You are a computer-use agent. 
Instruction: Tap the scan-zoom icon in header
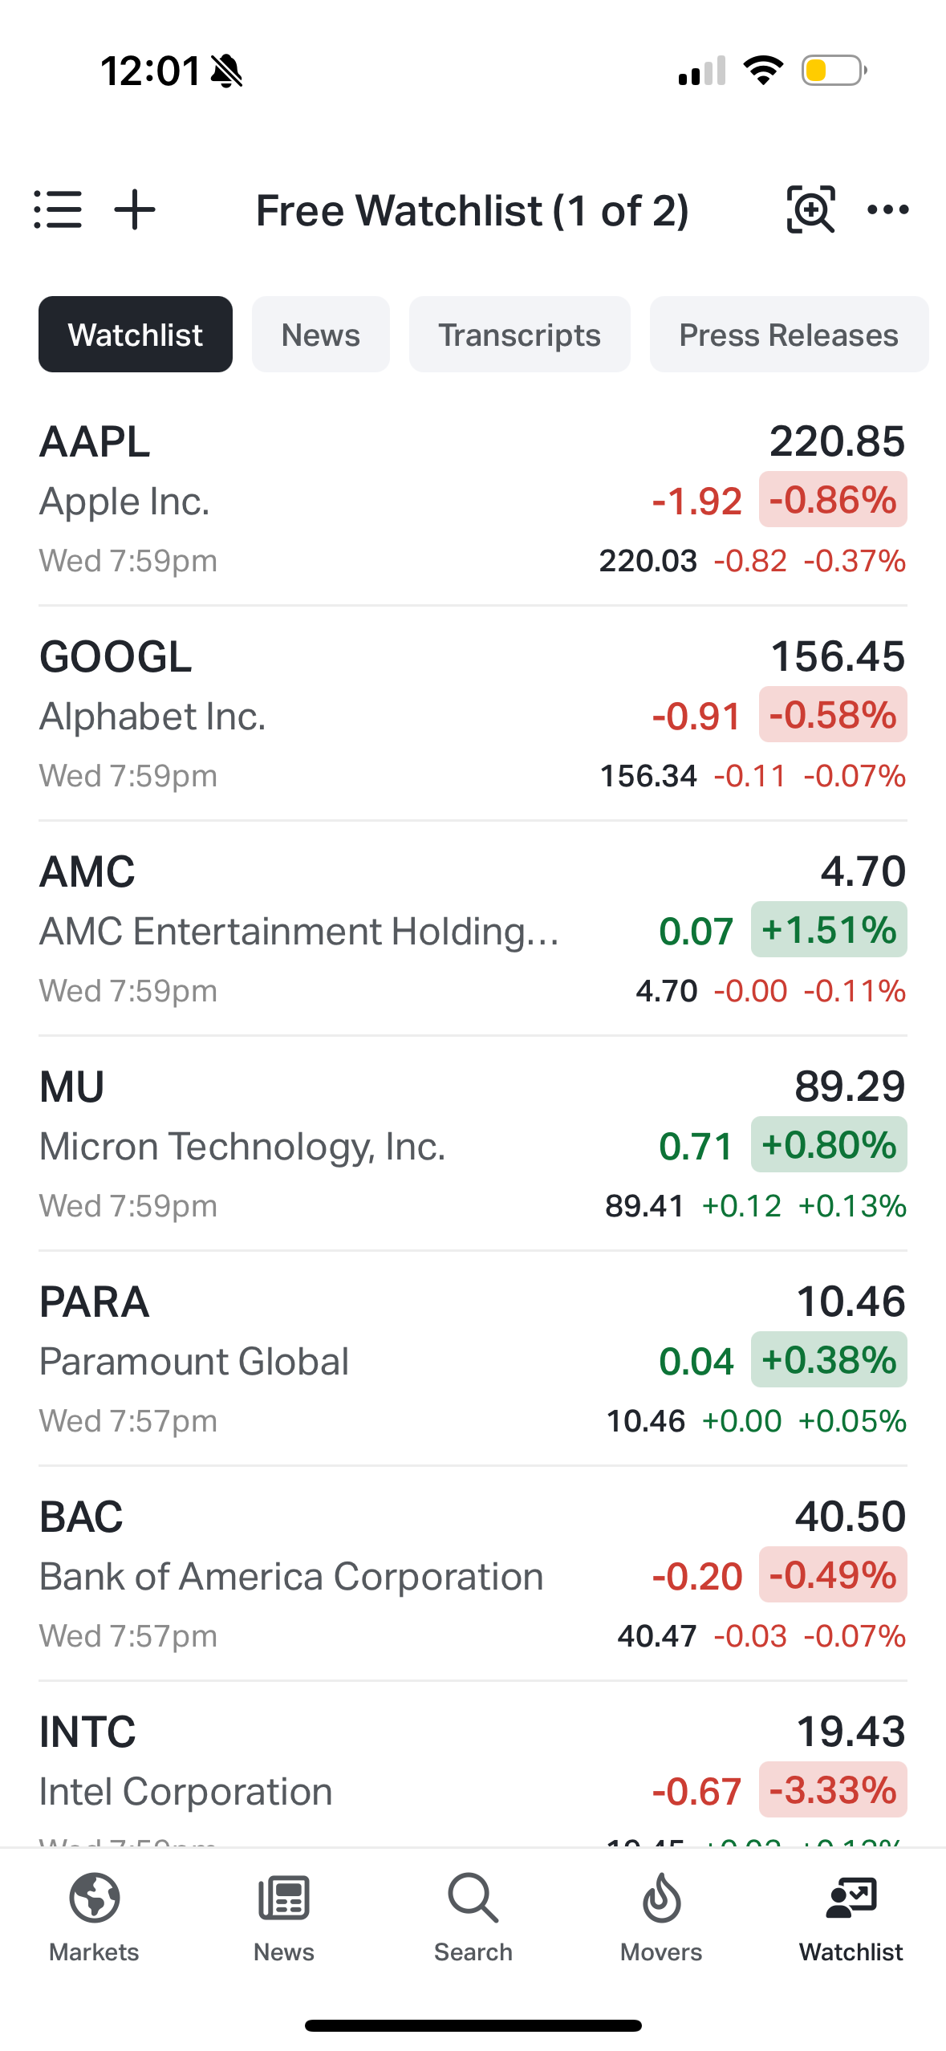coord(810,210)
